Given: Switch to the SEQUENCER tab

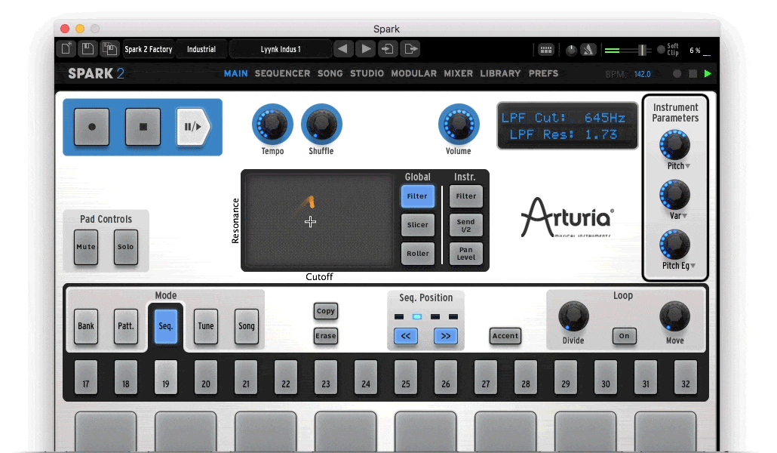Looking at the screenshot, I should click(282, 73).
